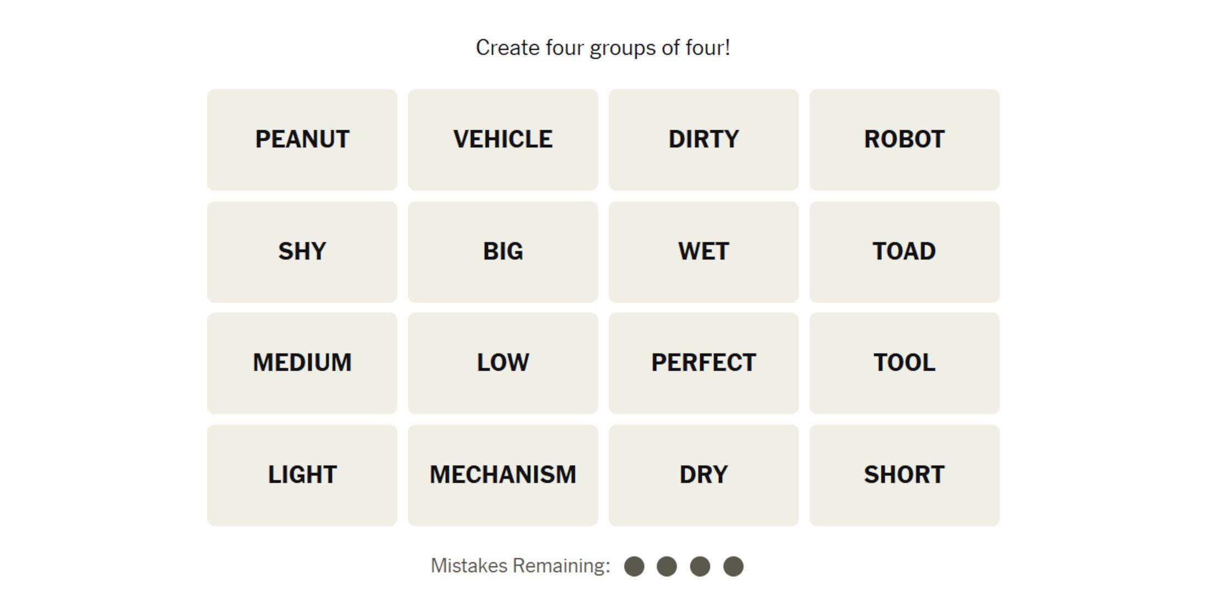Pick the LOW tile
This screenshot has height=604, width=1209.
(502, 363)
